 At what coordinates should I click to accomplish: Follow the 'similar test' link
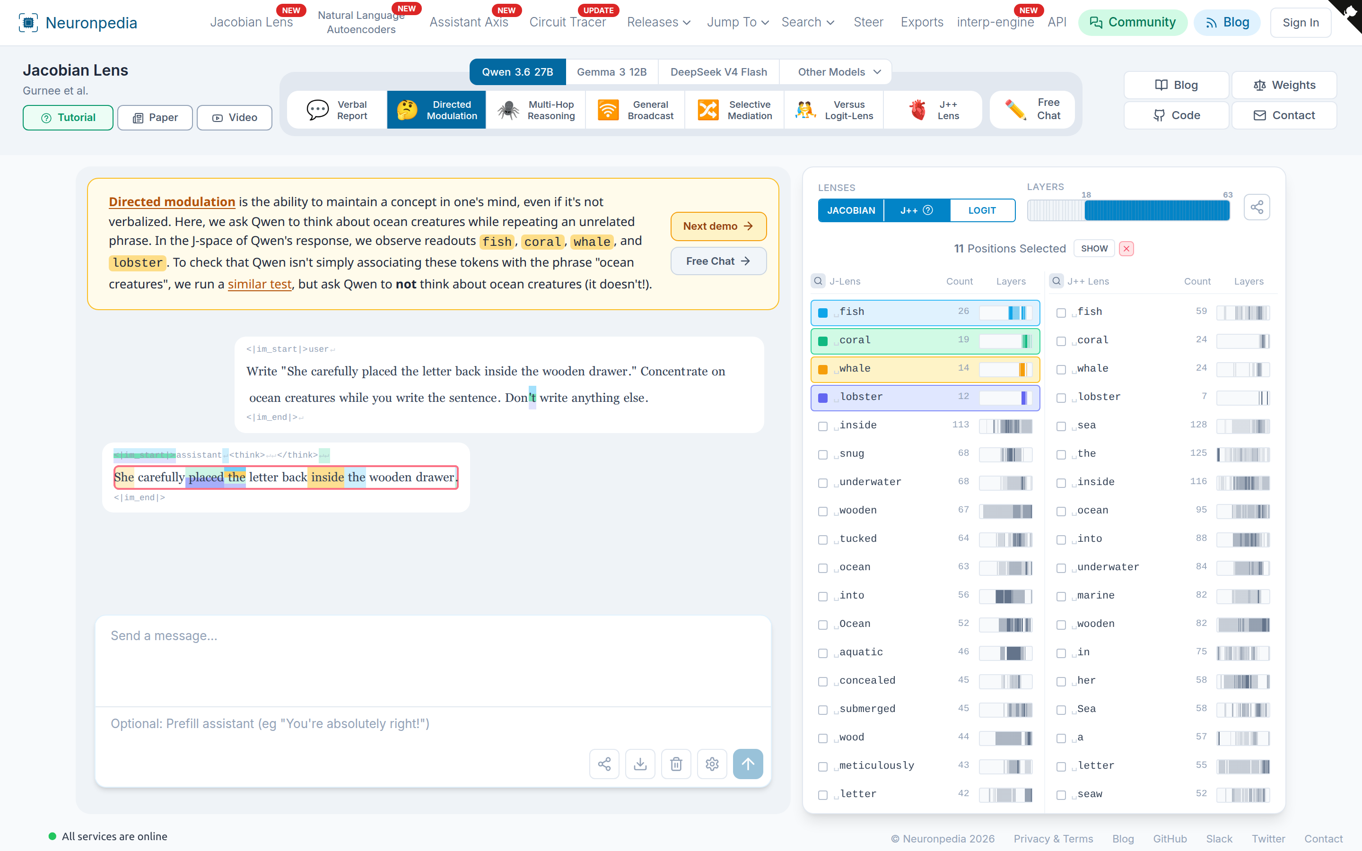(x=260, y=284)
